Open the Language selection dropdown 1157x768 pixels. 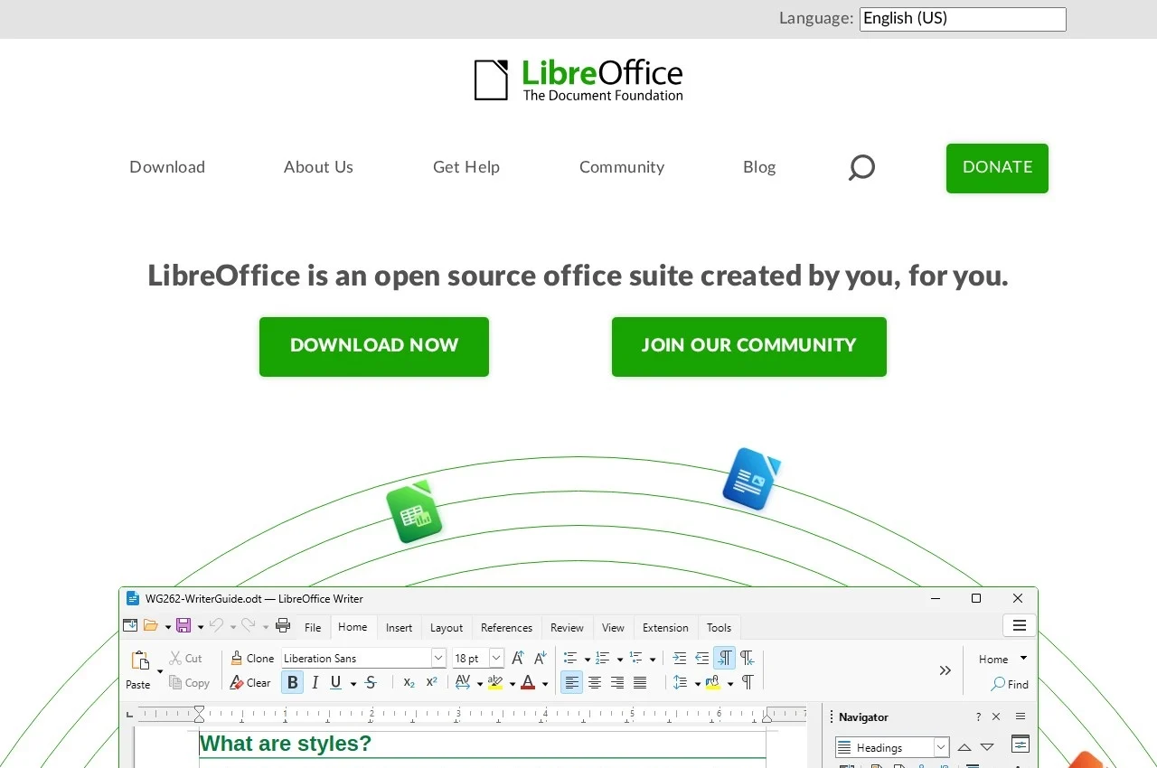(963, 19)
